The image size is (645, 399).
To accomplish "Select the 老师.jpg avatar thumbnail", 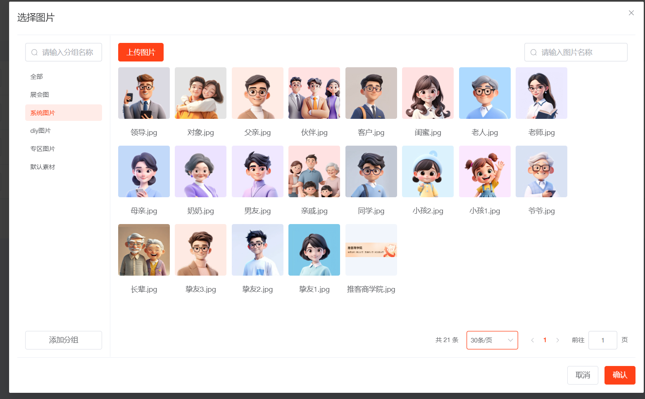I will pos(541,93).
